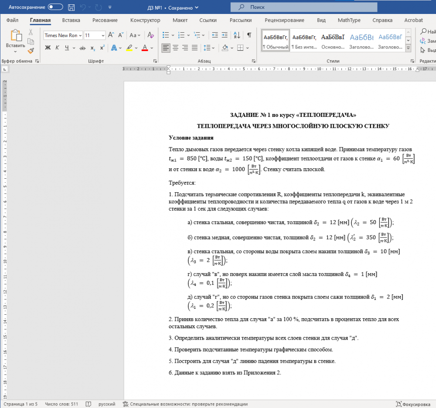436x408 pixels.
Task: Align text right
Action: [x=185, y=48]
